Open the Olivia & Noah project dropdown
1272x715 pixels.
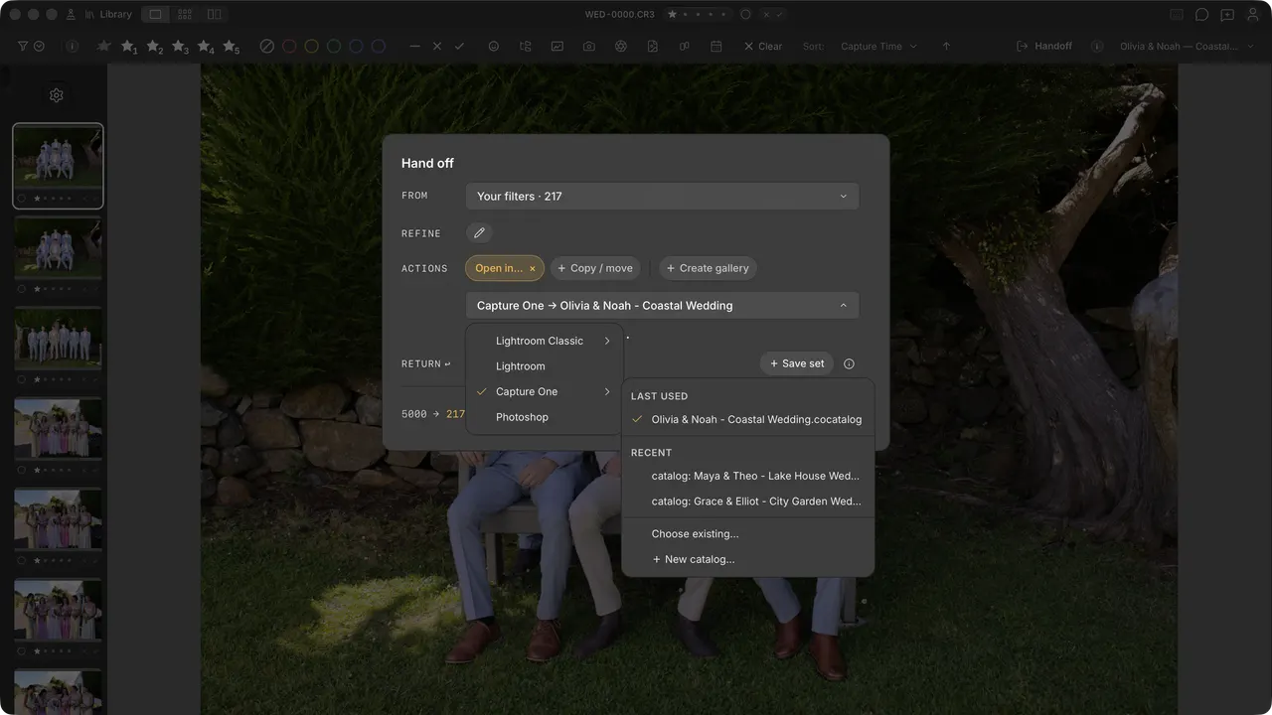tap(1186, 47)
